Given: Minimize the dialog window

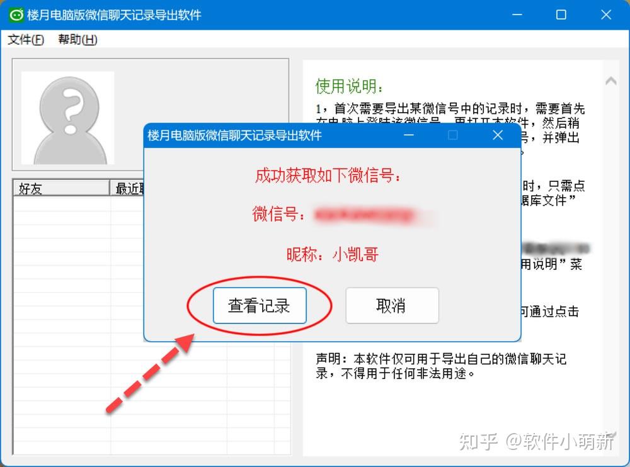Looking at the screenshot, I should (x=409, y=135).
